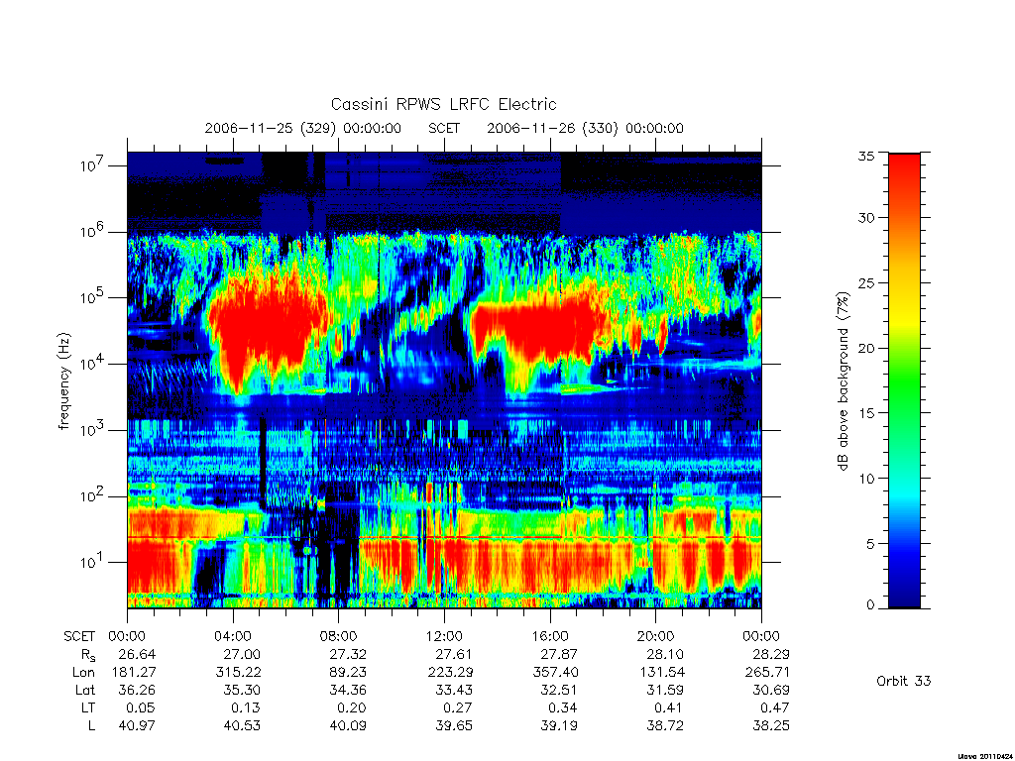Click the 'dB above background (7%)' label
1015x761 pixels.
(x=843, y=380)
